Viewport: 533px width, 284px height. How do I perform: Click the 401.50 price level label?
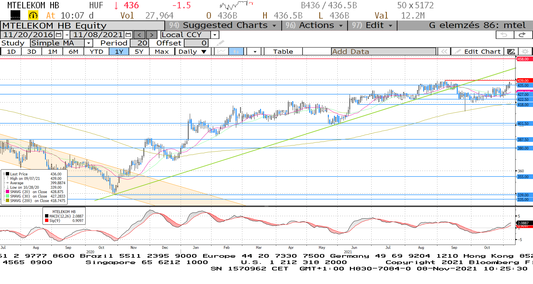(x=525, y=124)
